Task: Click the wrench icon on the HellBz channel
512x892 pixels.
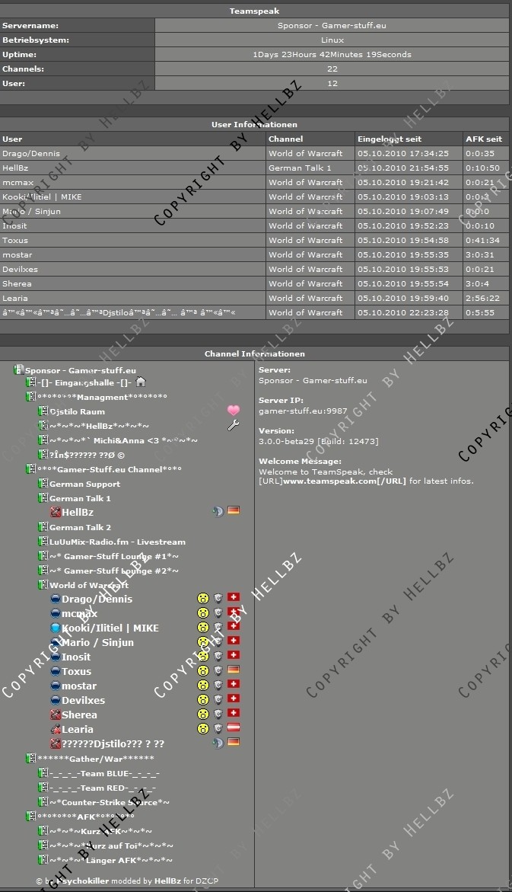Action: click(x=234, y=425)
